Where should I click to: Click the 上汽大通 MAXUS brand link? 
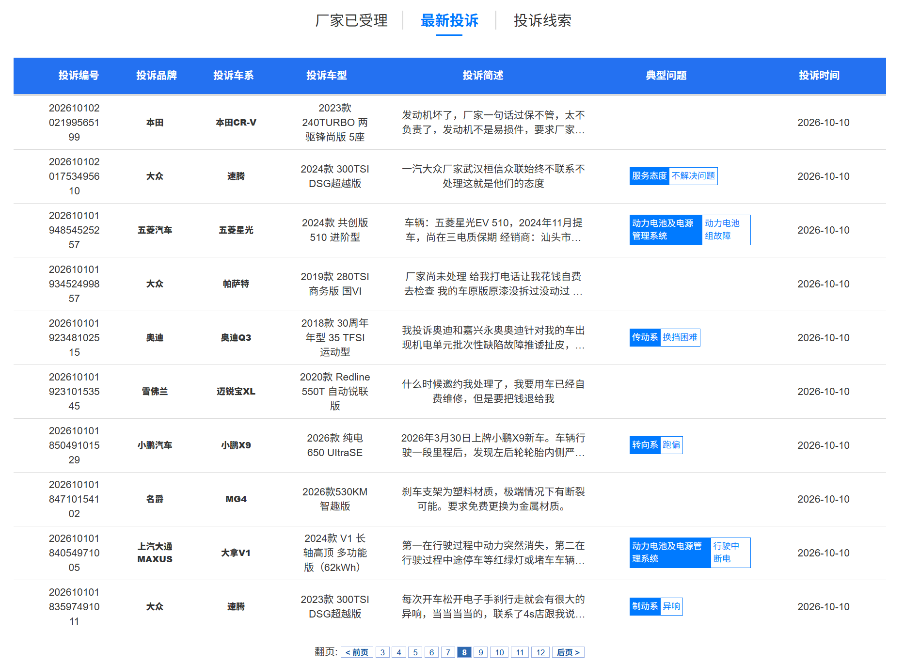pyautogui.click(x=155, y=553)
